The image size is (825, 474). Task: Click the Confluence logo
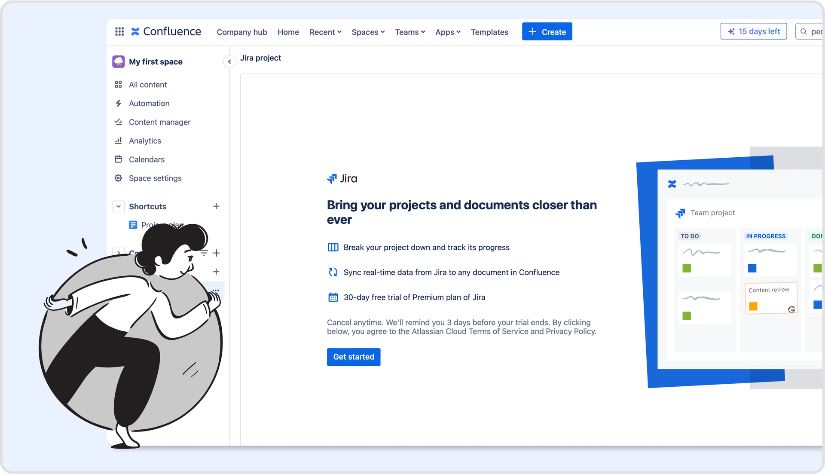tap(166, 32)
